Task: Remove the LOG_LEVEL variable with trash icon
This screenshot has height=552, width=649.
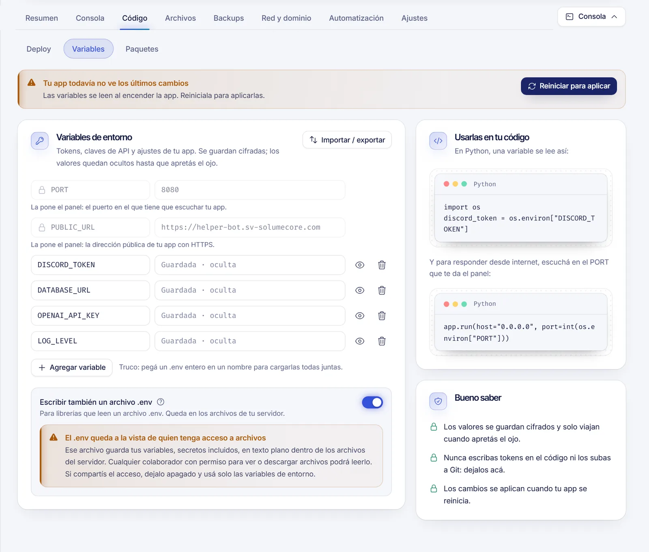Action: pos(382,341)
